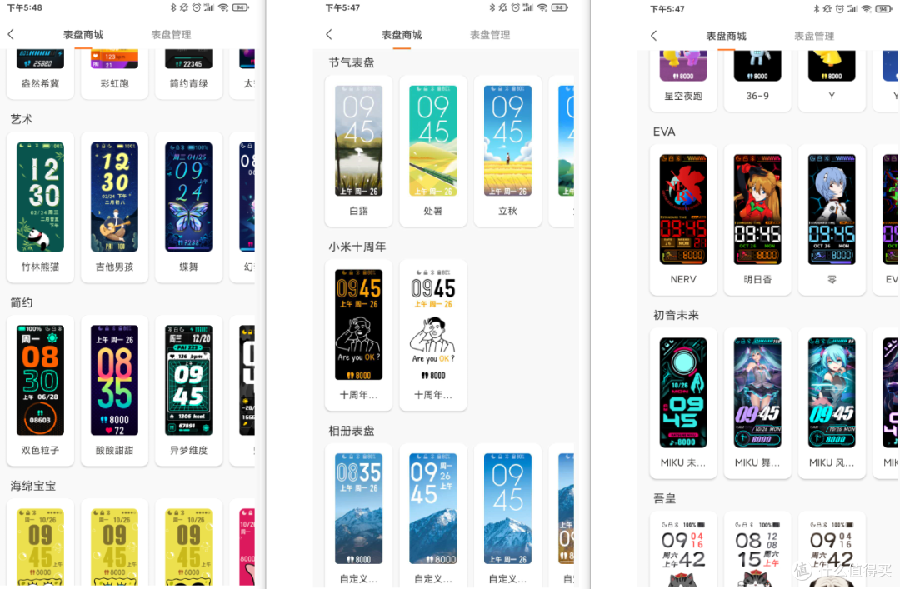Viewport: 900px width, 589px height.
Task: Open the 盎然希冀 watch face card
Action: [40, 73]
